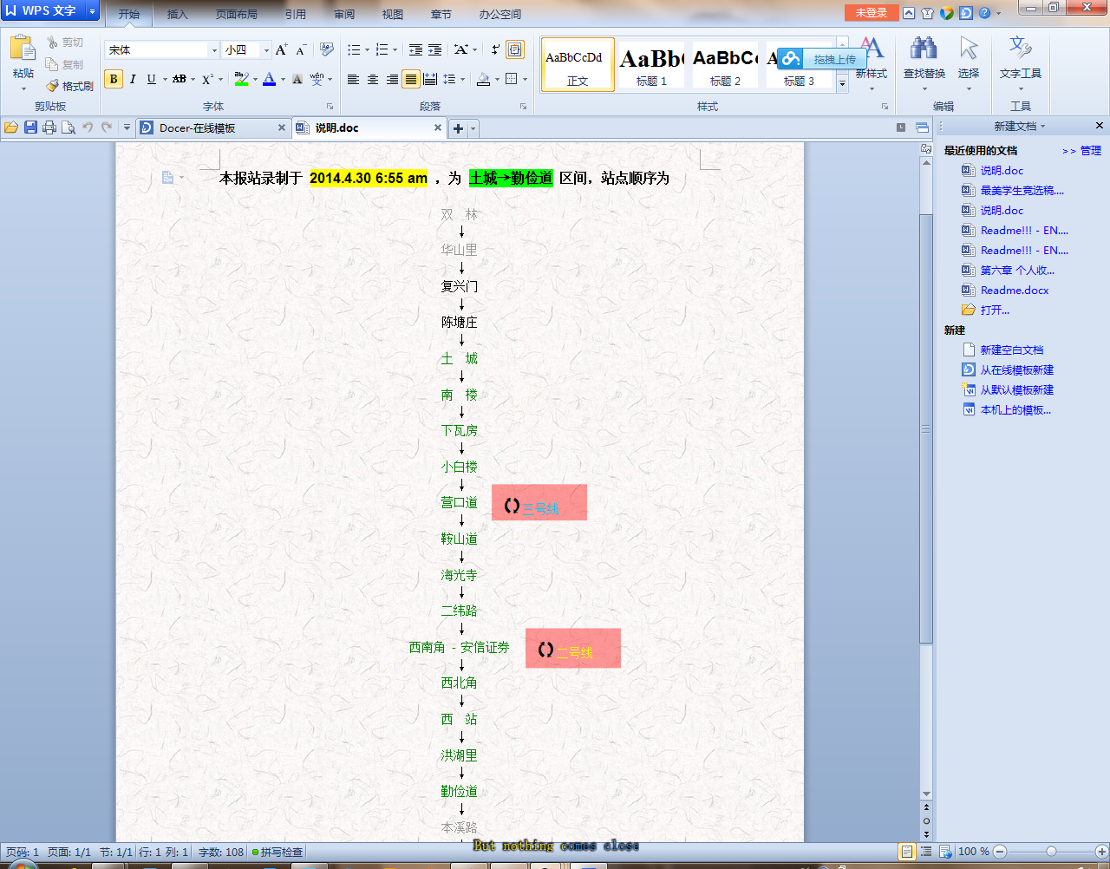Click the Format Painter (格式刷) tool

(x=69, y=86)
